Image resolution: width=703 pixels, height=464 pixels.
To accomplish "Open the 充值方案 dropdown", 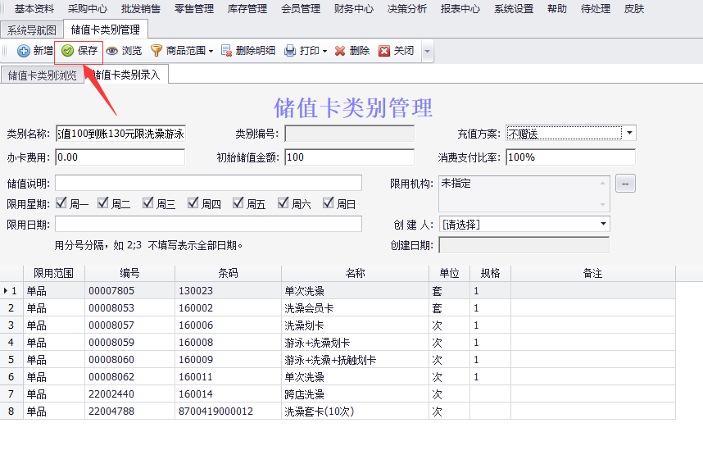I will coord(629,133).
